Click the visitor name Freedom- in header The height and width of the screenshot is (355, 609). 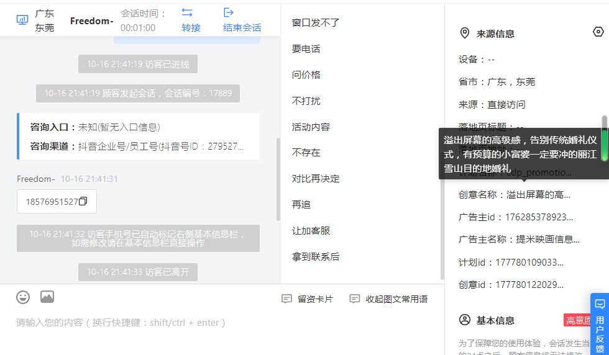92,21
